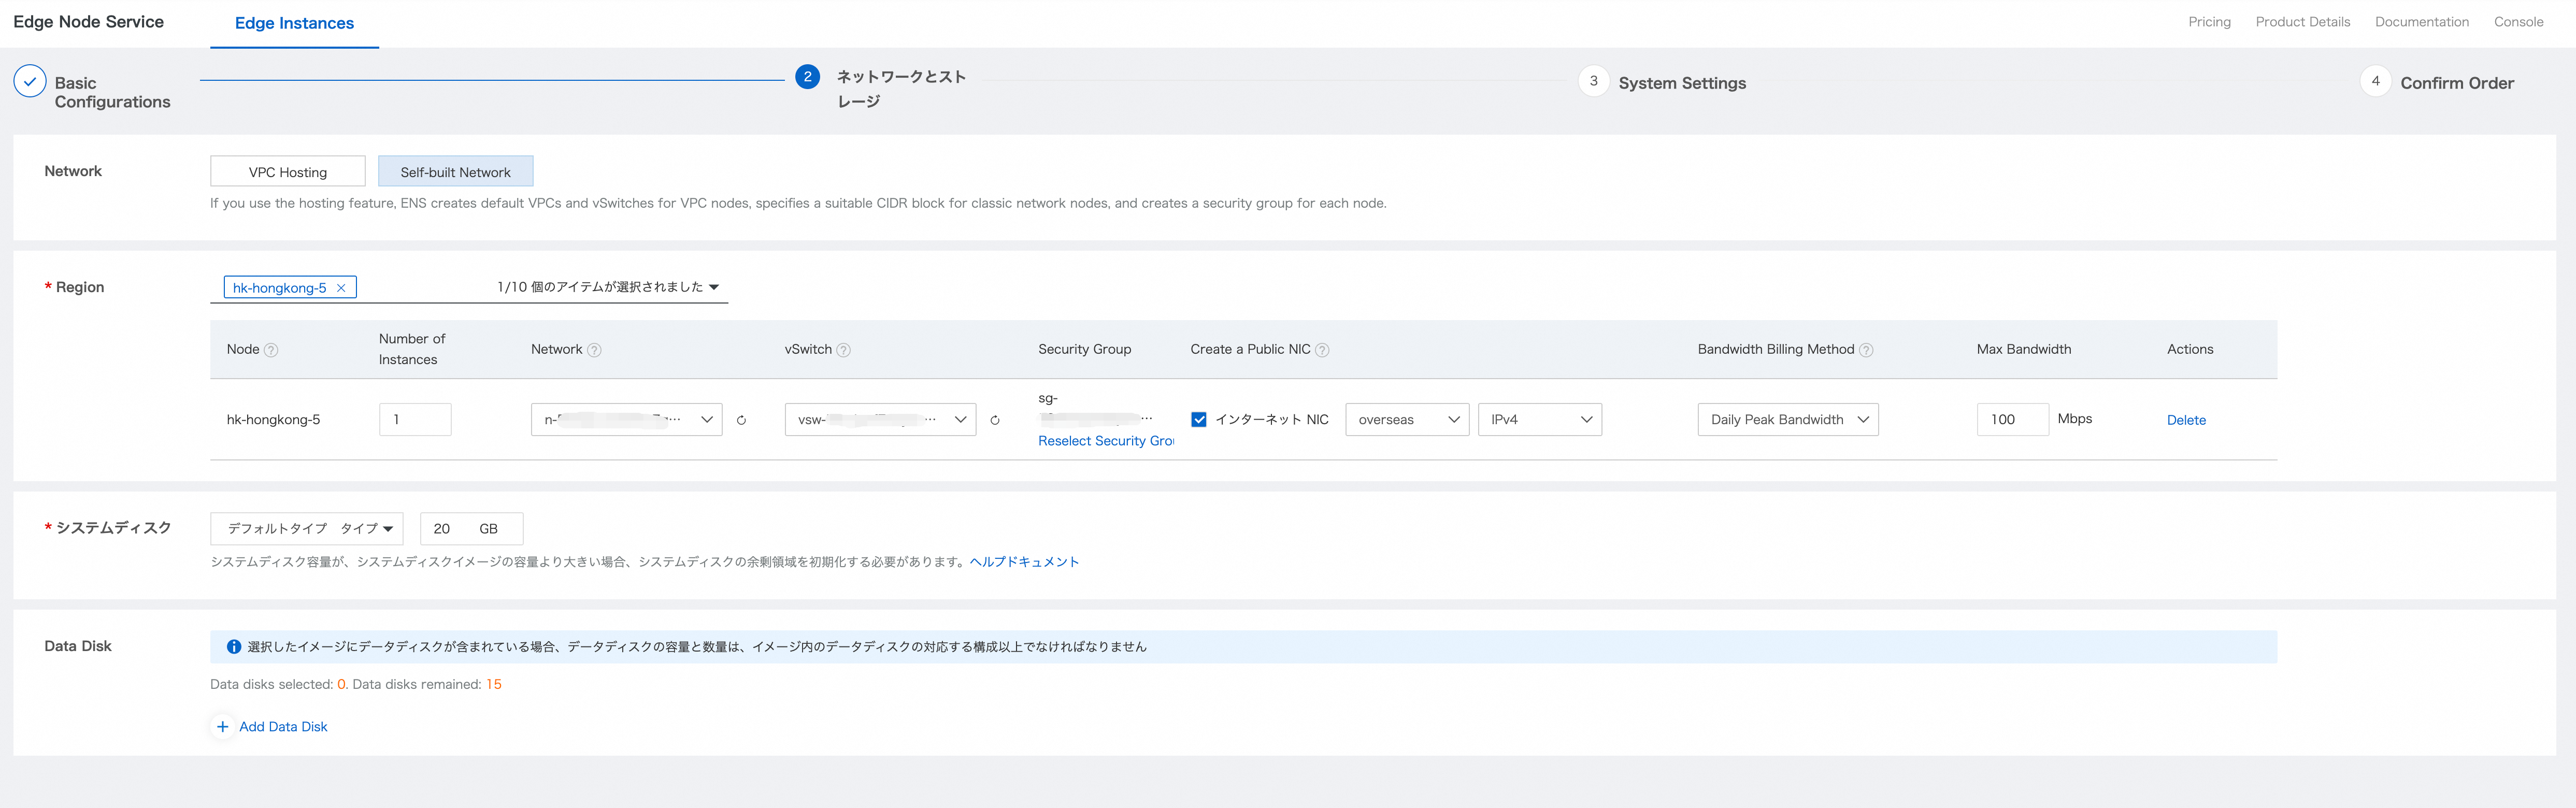The height and width of the screenshot is (808, 2576).
Task: Remove hk-hongkong-5 region tag
Action: [341, 288]
